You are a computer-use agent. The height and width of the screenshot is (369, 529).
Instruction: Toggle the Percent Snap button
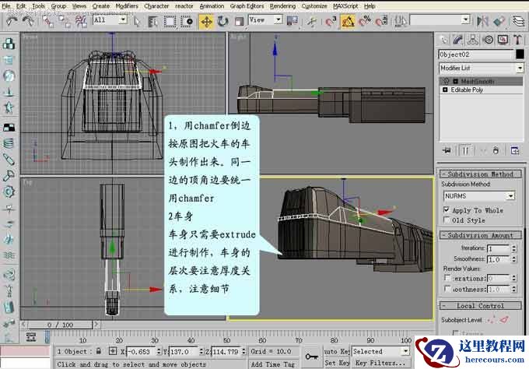coord(365,21)
